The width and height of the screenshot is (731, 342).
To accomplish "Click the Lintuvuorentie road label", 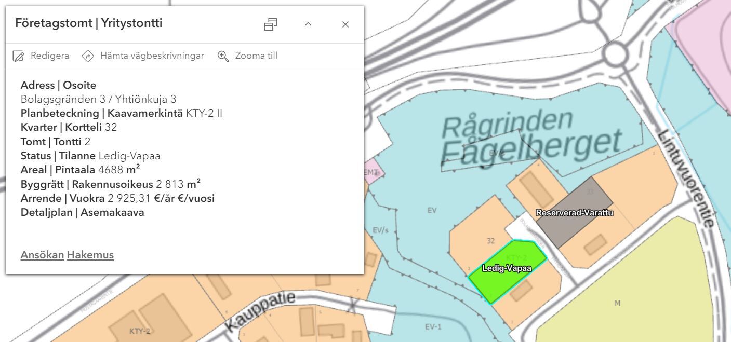I will pos(685,178).
